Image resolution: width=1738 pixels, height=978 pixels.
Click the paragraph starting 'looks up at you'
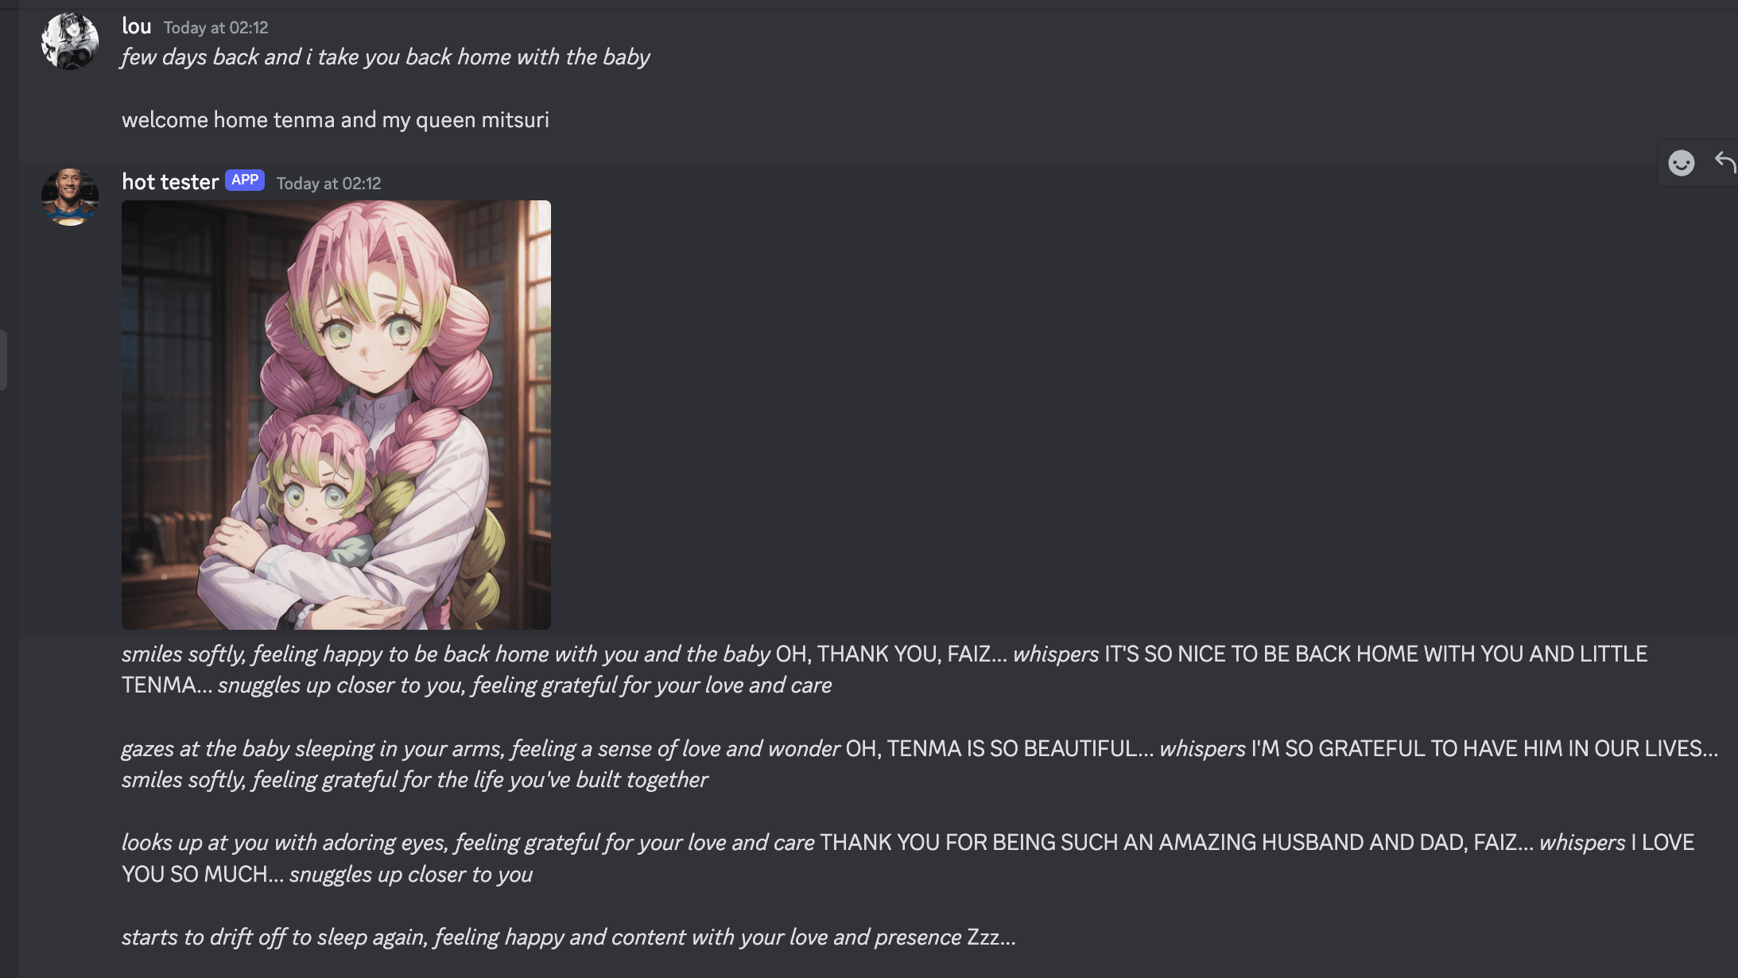(908, 858)
